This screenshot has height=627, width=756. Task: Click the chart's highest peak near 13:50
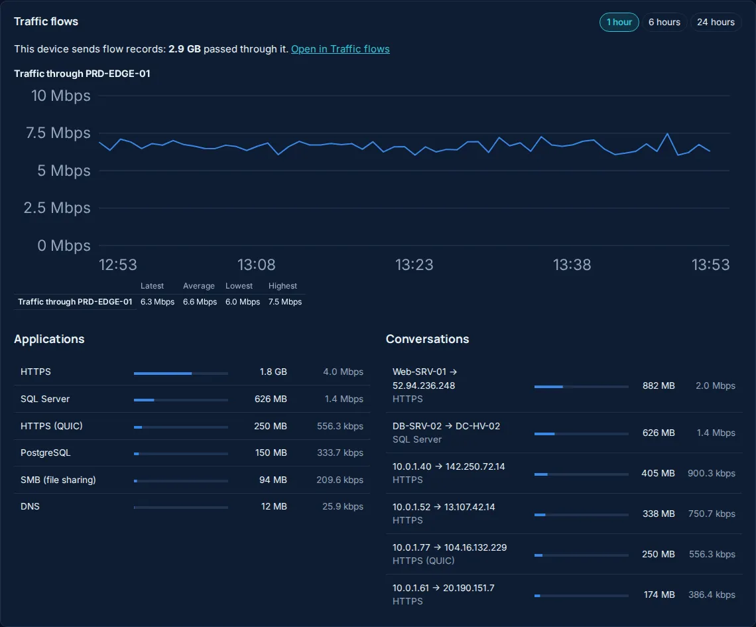pyautogui.click(x=667, y=133)
